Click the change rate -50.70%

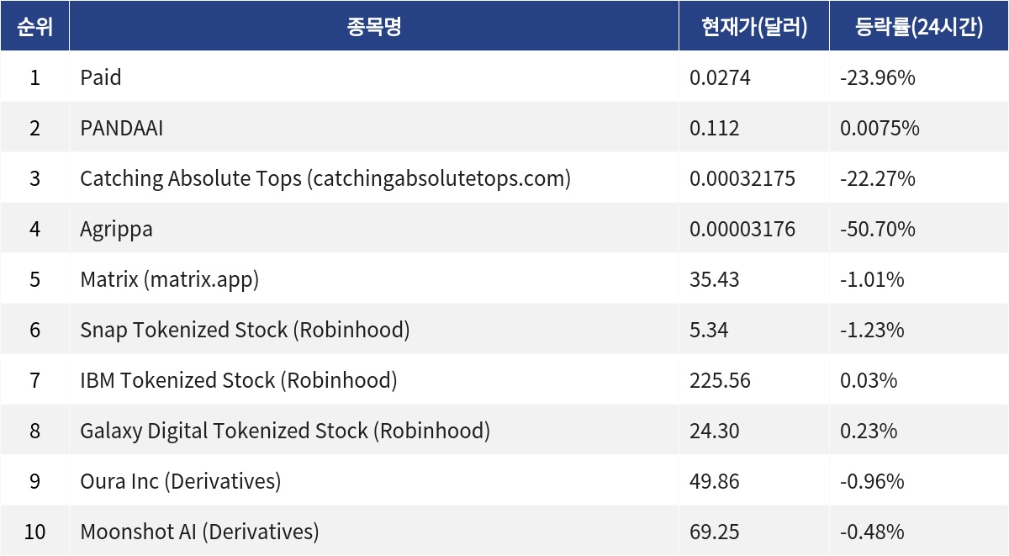[878, 230]
